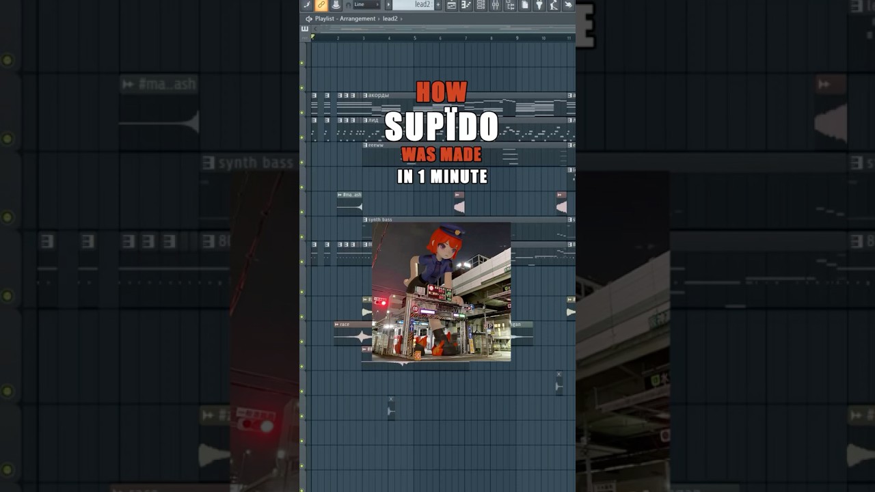Click the lead2 breadcrumb label

coord(390,18)
